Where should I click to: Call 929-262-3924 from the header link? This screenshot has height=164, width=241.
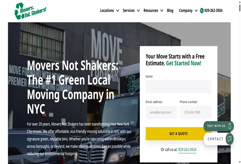(213, 10)
